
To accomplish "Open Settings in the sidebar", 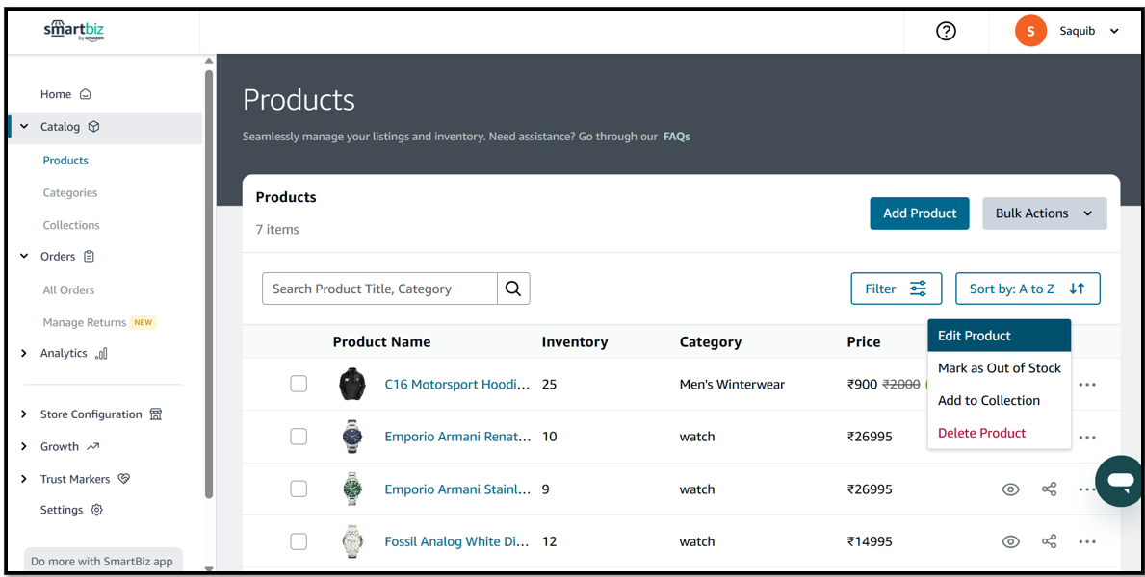I will [x=62, y=510].
